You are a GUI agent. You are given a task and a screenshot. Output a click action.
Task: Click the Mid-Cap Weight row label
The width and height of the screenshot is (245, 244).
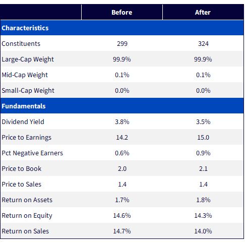[x=25, y=75]
